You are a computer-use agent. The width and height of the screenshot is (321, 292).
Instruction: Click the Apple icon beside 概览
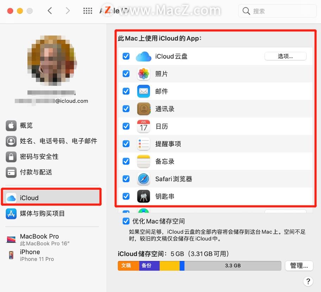point(12,126)
